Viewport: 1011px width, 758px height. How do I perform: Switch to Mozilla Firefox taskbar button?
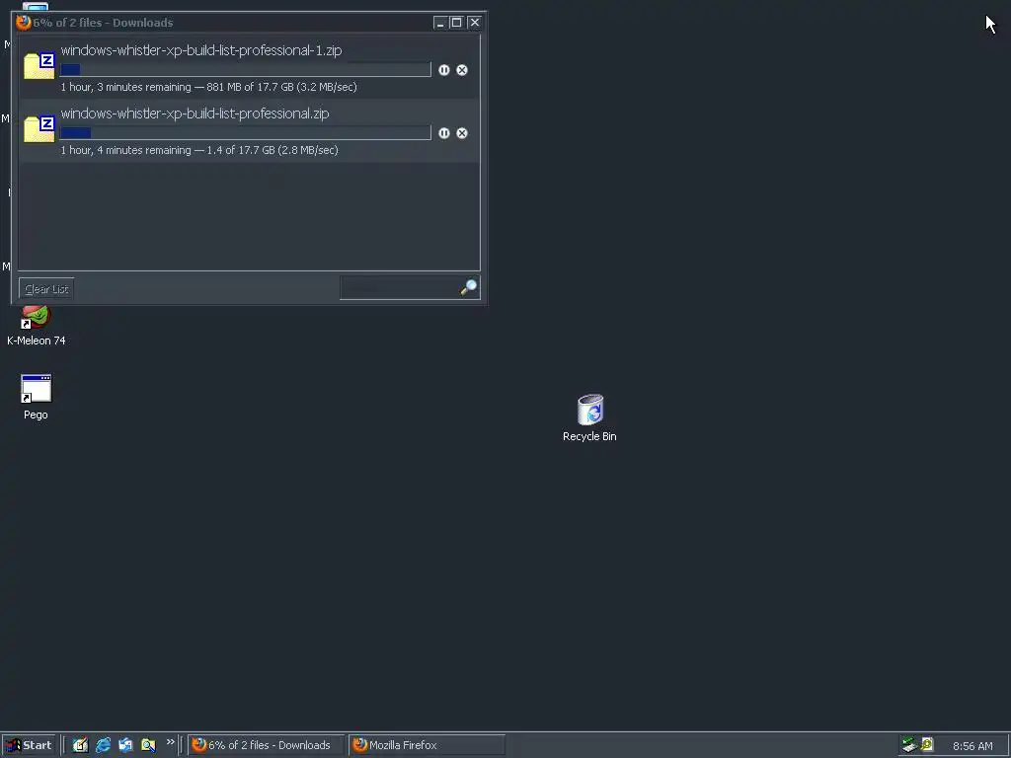(x=427, y=745)
